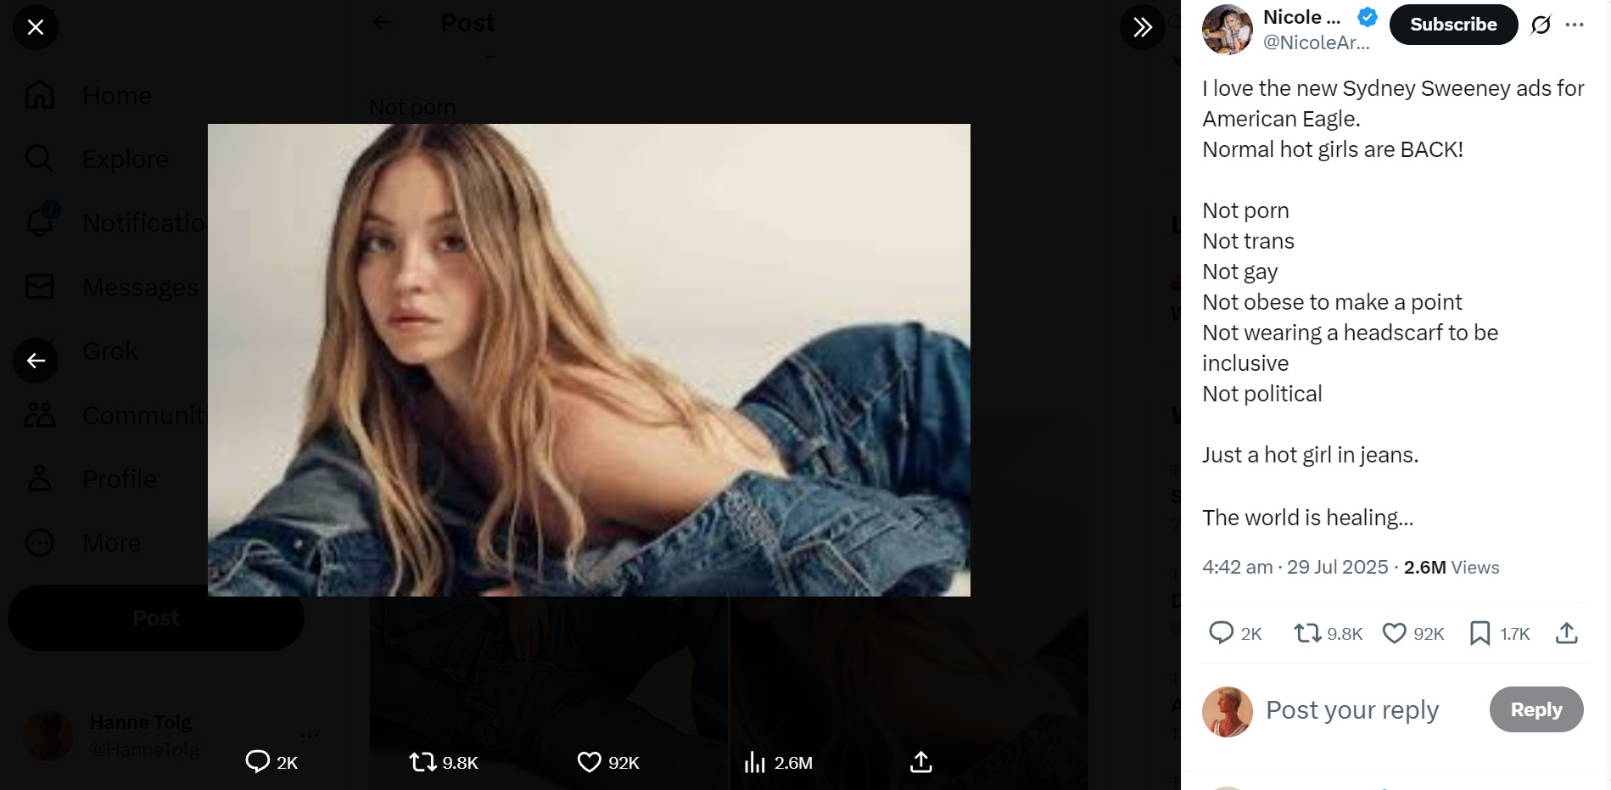Repost using the side panel repost icon
This screenshot has height=790, width=1611.
pos(1306,633)
